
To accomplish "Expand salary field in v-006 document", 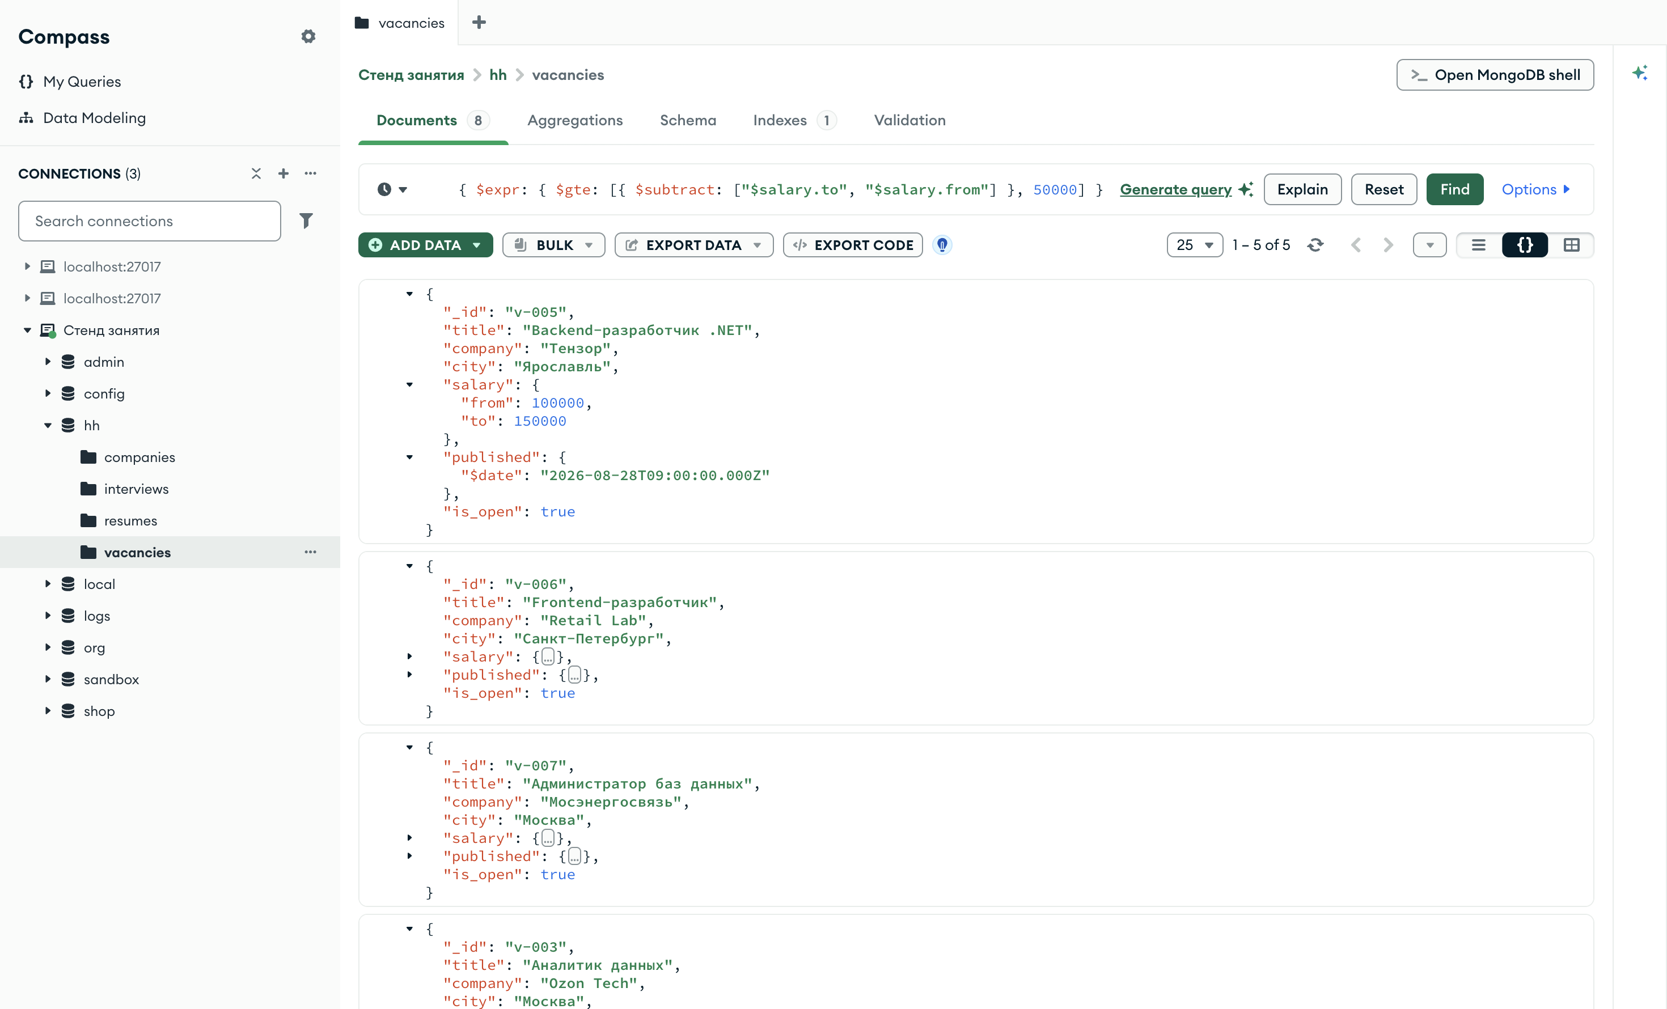I will point(409,656).
